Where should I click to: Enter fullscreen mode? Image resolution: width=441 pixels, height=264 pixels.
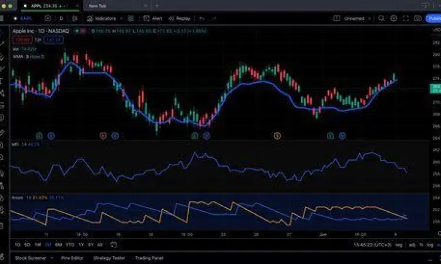(406, 19)
